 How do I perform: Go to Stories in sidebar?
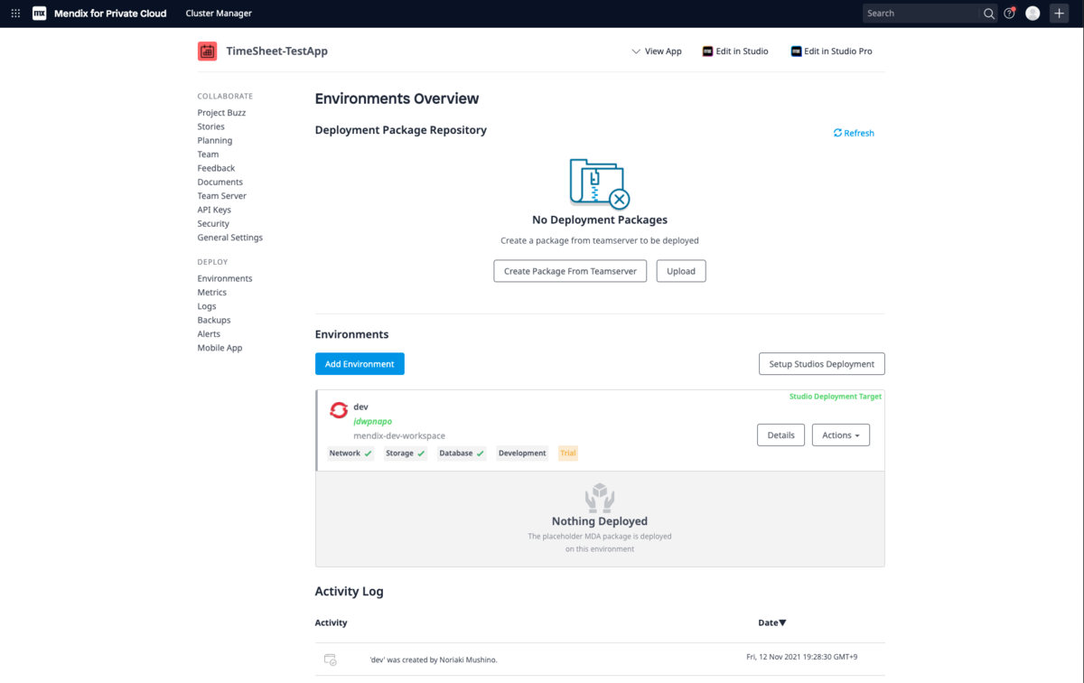pos(211,126)
